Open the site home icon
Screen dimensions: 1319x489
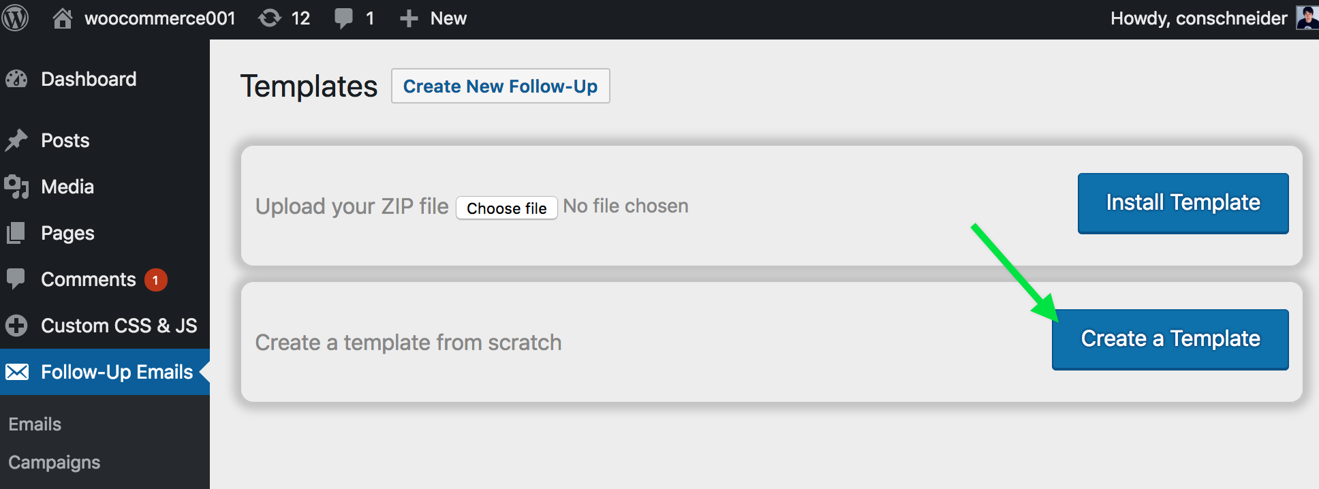pyautogui.click(x=62, y=18)
